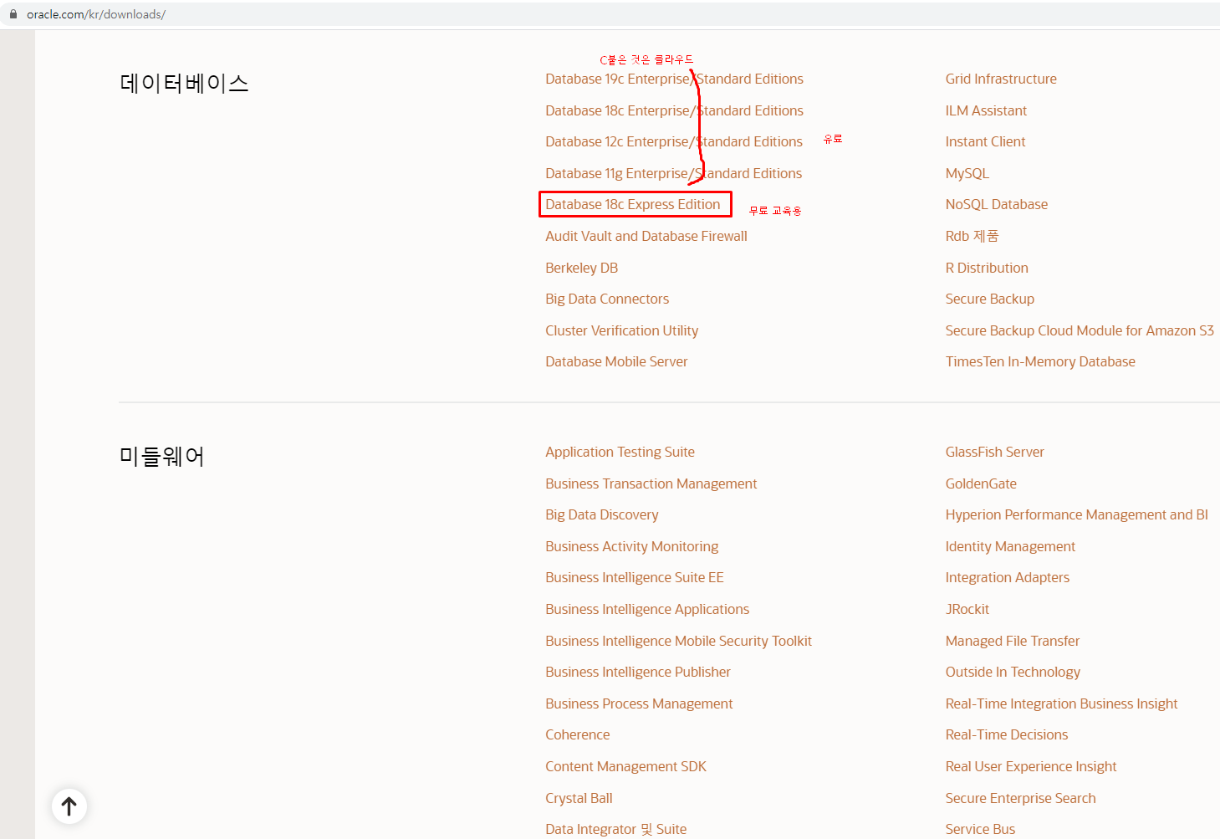This screenshot has width=1220, height=839.
Task: Select Cluster Verification Utility link
Action: (622, 330)
